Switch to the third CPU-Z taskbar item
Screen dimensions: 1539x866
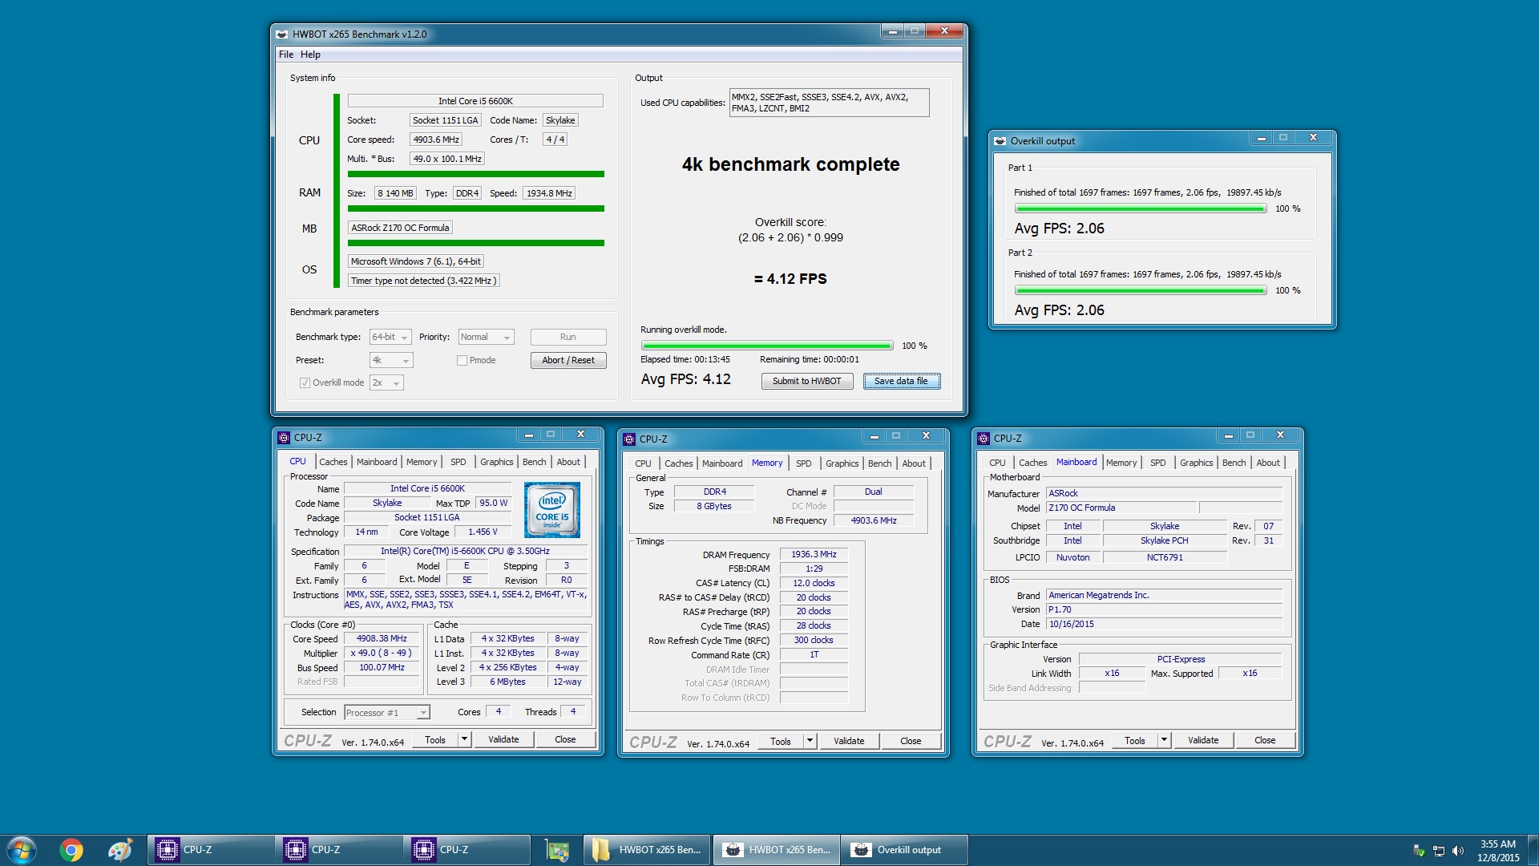coord(467,850)
